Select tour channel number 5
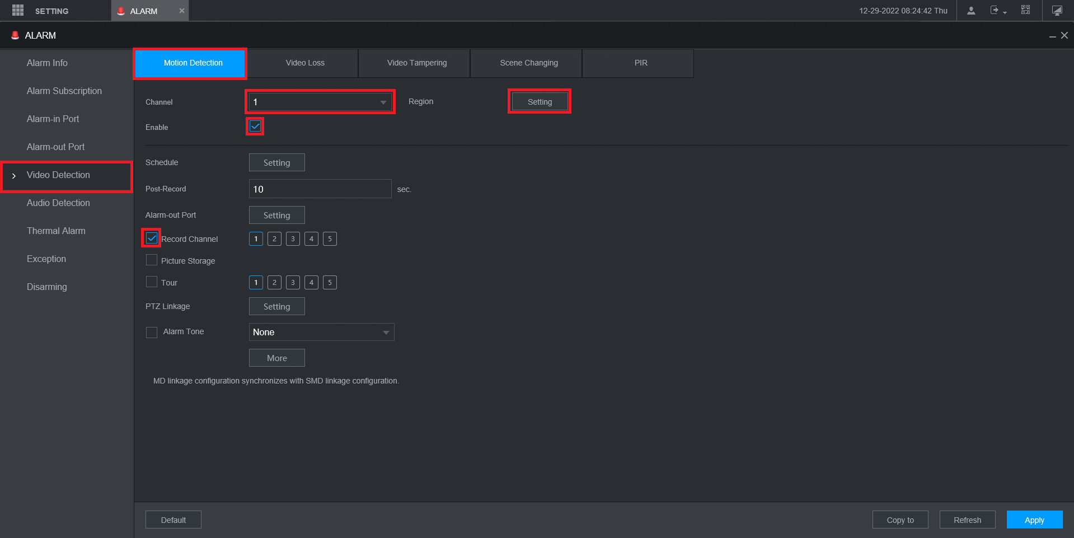 click(x=330, y=283)
